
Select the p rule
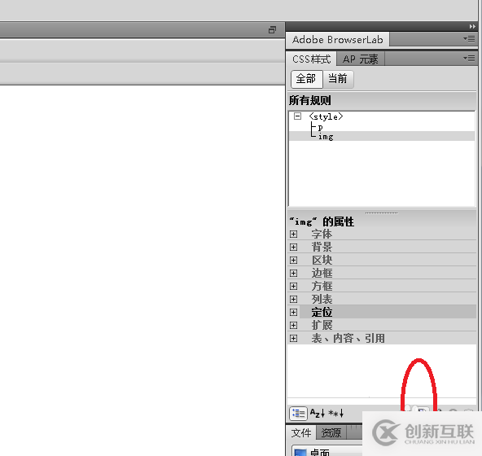(320, 128)
